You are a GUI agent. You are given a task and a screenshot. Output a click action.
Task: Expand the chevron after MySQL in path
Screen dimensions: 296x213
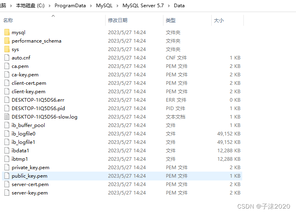tap(117, 6)
